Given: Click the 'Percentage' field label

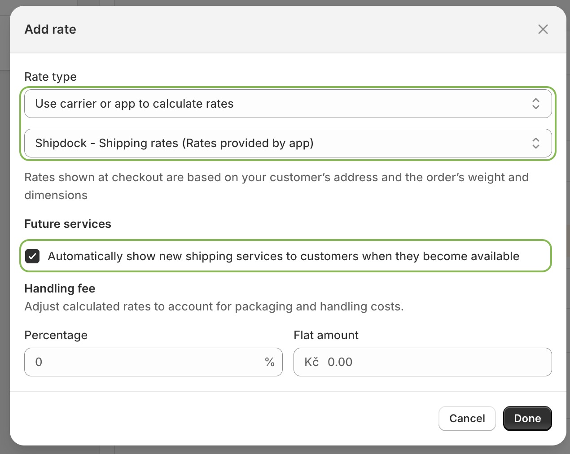Looking at the screenshot, I should tap(56, 335).
